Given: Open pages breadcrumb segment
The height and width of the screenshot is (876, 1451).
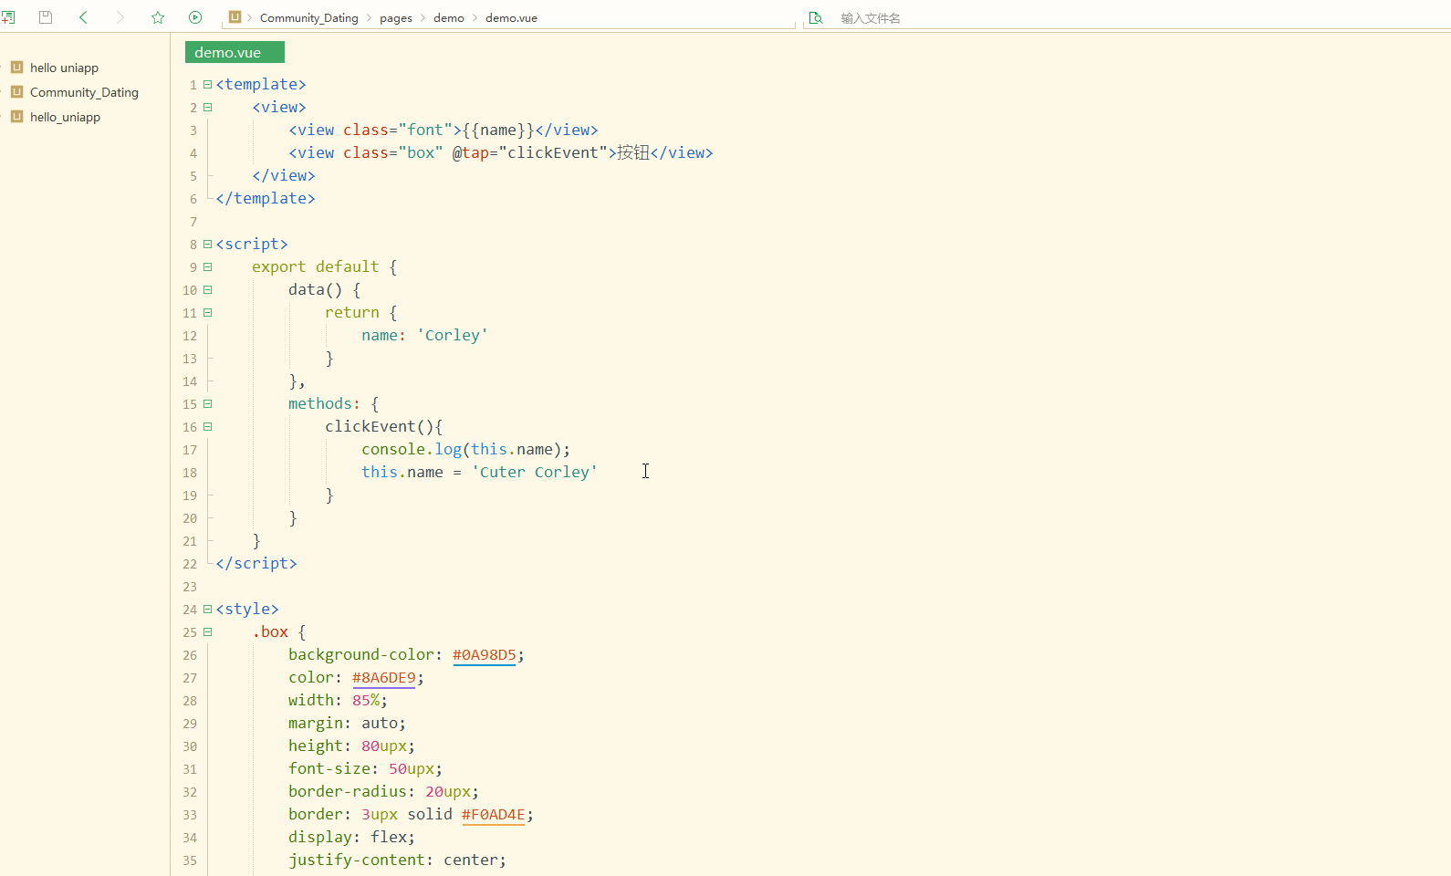Looking at the screenshot, I should click(x=396, y=18).
